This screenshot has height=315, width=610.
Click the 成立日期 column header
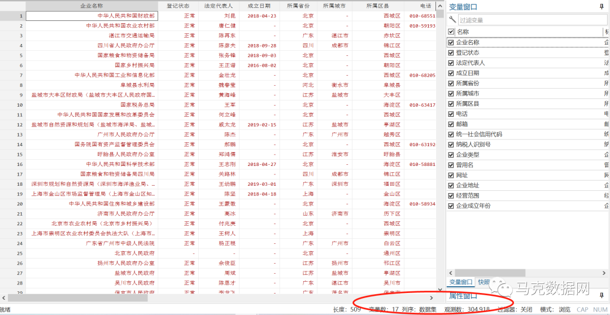(x=259, y=6)
